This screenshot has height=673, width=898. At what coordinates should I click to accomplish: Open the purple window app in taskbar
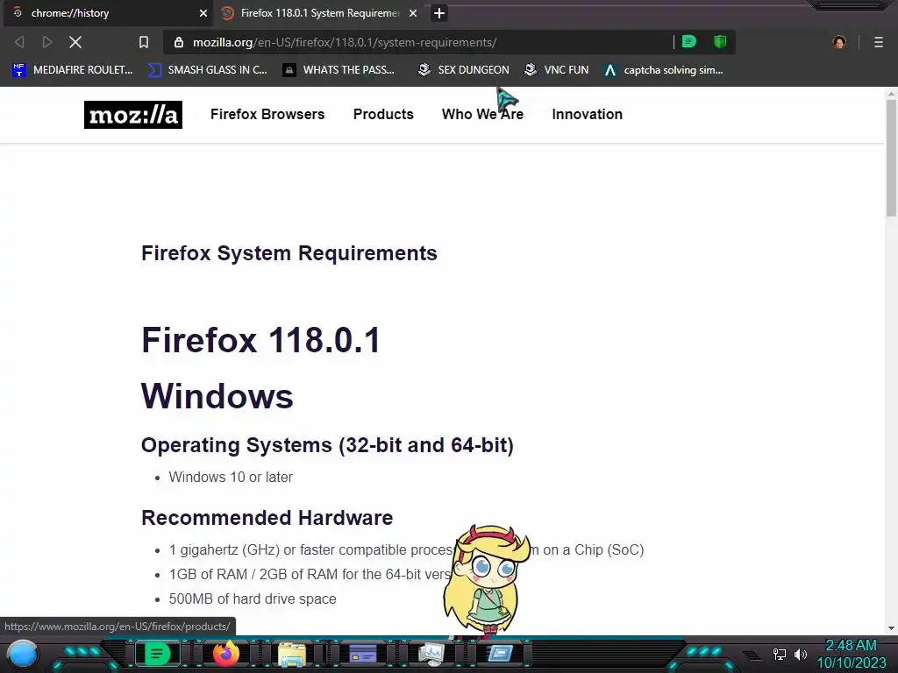362,654
